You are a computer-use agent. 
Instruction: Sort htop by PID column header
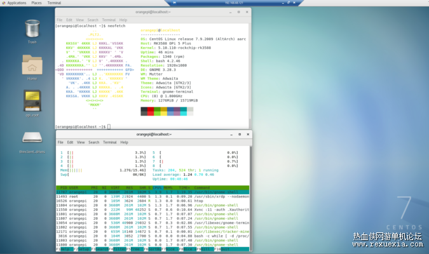coord(64,188)
